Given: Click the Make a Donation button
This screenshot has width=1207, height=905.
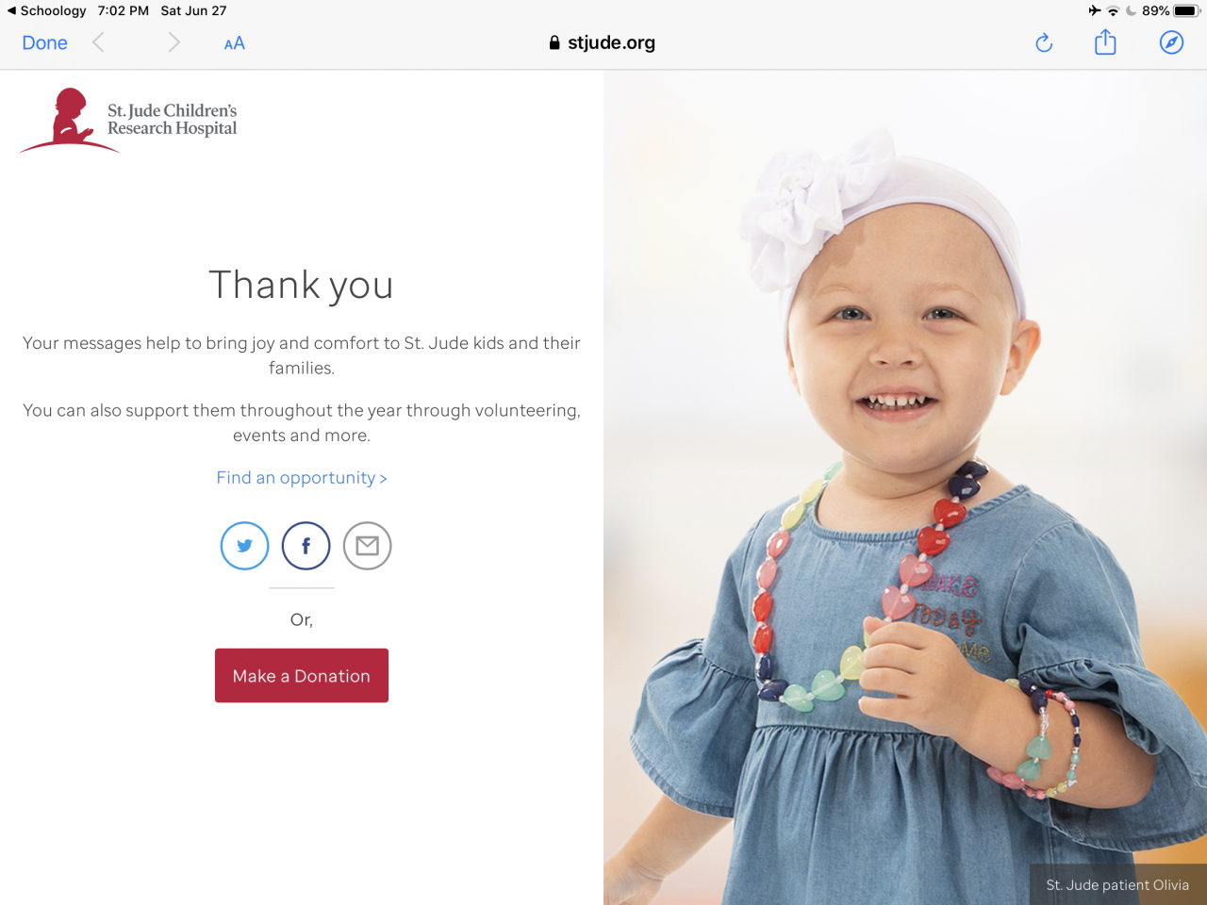Looking at the screenshot, I should [x=302, y=675].
